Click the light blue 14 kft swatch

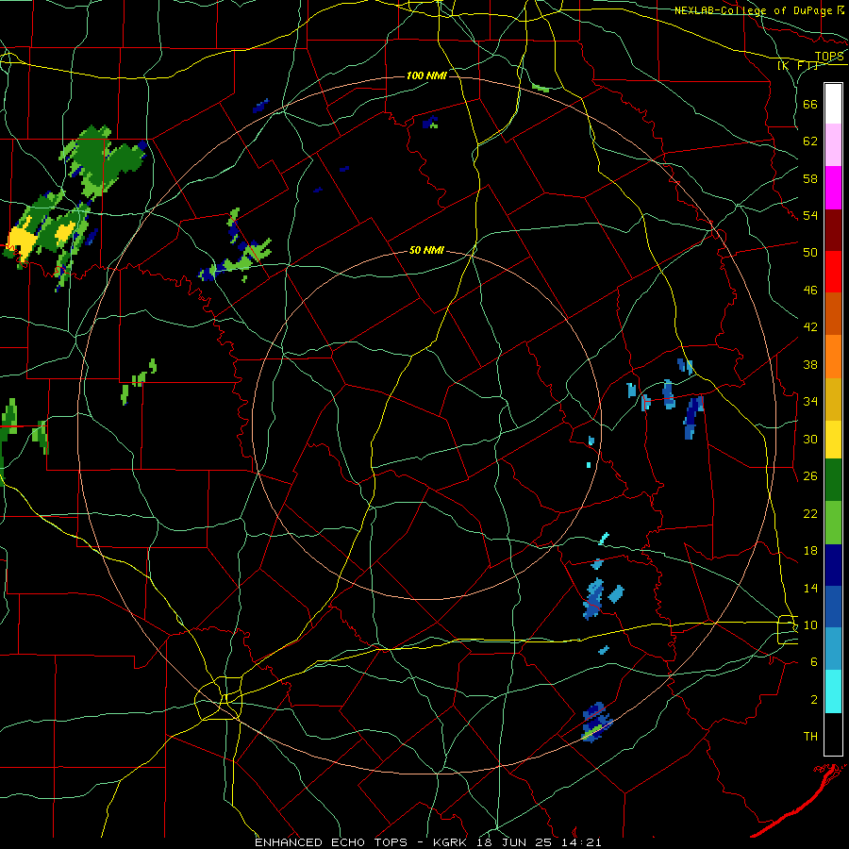pyautogui.click(x=833, y=649)
